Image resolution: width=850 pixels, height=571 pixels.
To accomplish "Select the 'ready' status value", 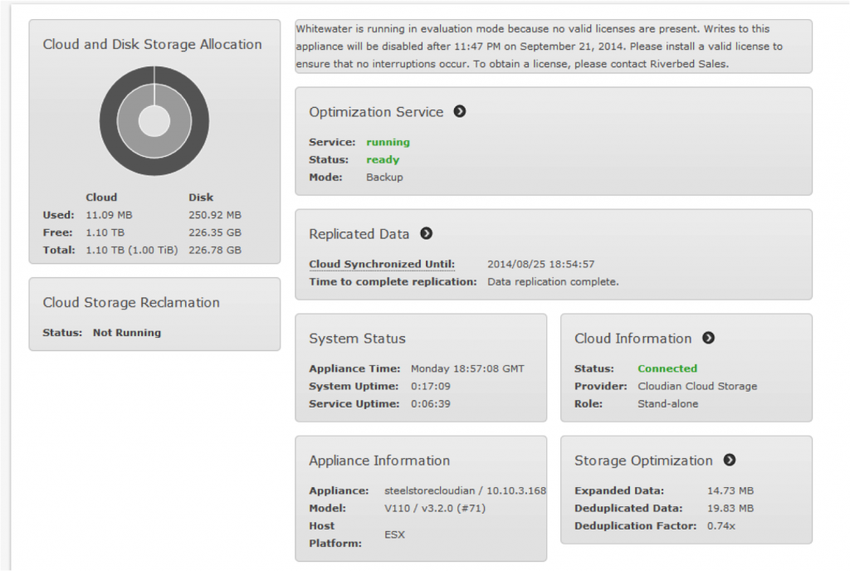I will click(383, 160).
